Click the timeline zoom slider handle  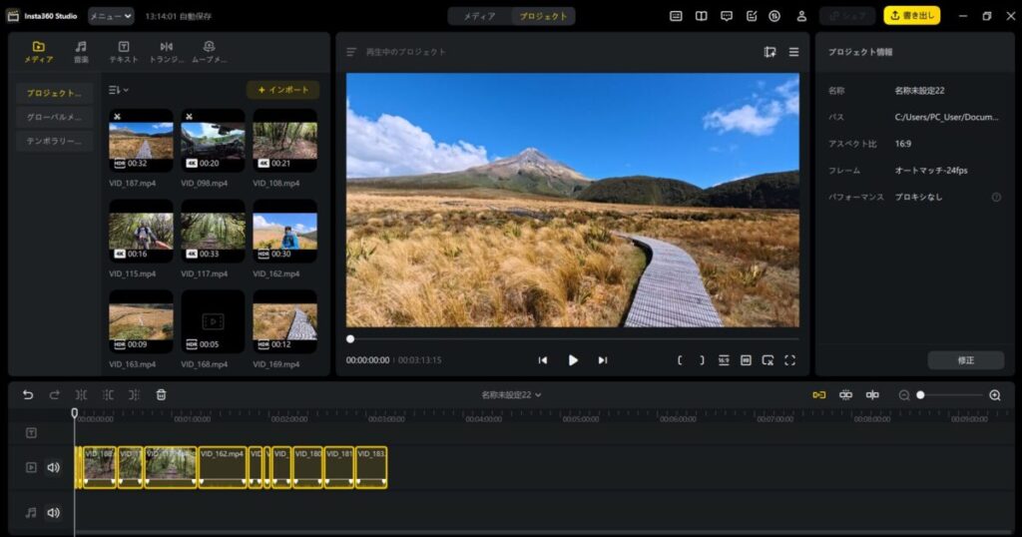tap(920, 395)
